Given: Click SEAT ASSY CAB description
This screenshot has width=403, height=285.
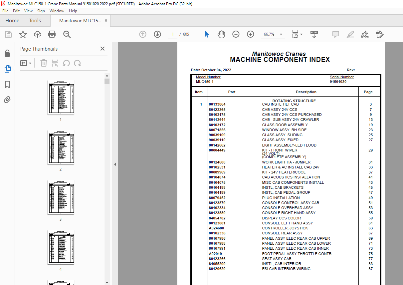Looking at the screenshot, I should click(x=277, y=259).
